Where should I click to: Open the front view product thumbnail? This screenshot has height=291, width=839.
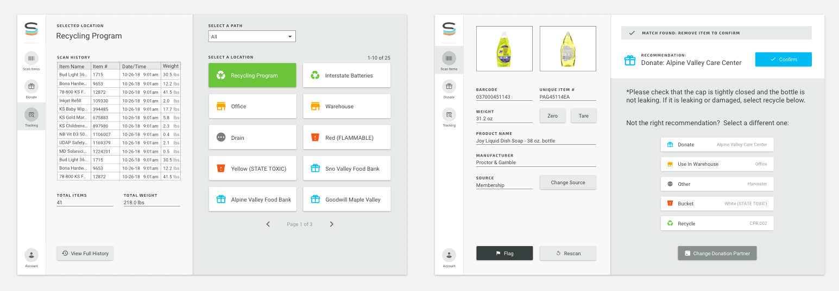[x=504, y=49]
